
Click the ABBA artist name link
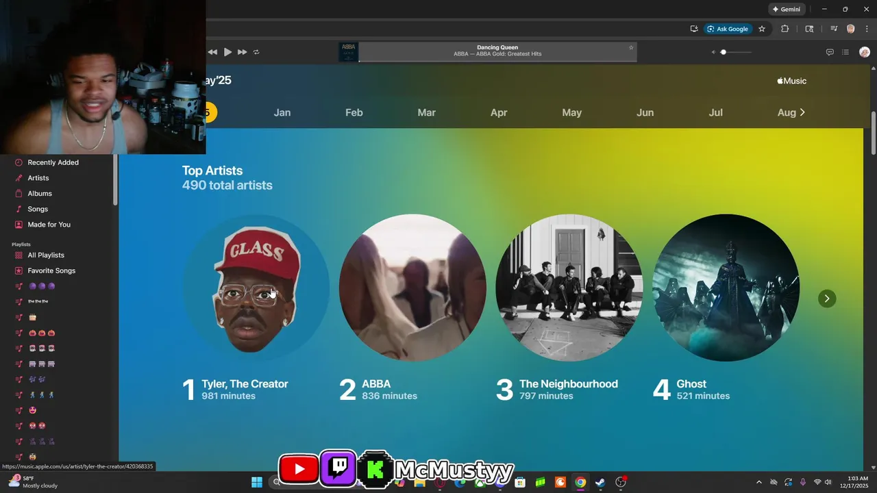pyautogui.click(x=376, y=384)
